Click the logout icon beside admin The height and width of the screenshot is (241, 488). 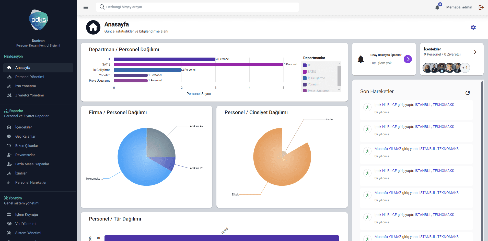[481, 7]
